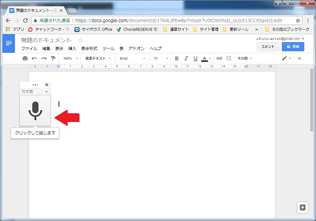The image size is (316, 221).
Task: Open the 表示 menu
Action: [59, 49]
